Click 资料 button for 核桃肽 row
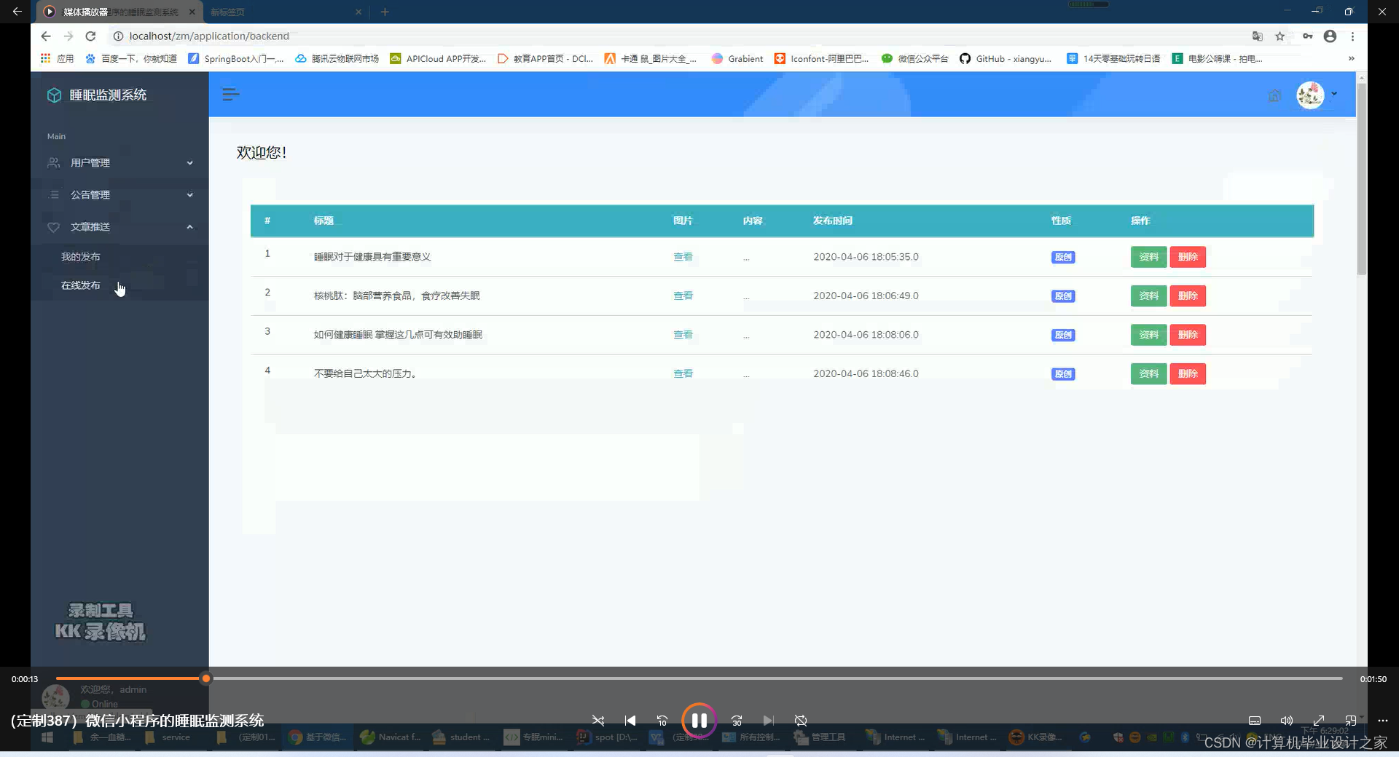The height and width of the screenshot is (757, 1399). click(1148, 296)
